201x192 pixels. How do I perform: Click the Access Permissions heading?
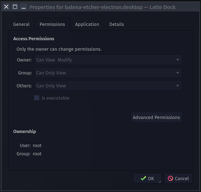coord(34,39)
